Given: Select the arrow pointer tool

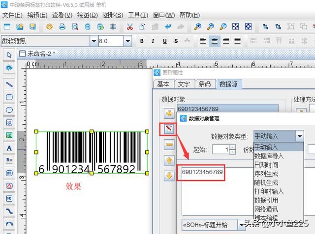Looking at the screenshot, I should [x=9, y=54].
